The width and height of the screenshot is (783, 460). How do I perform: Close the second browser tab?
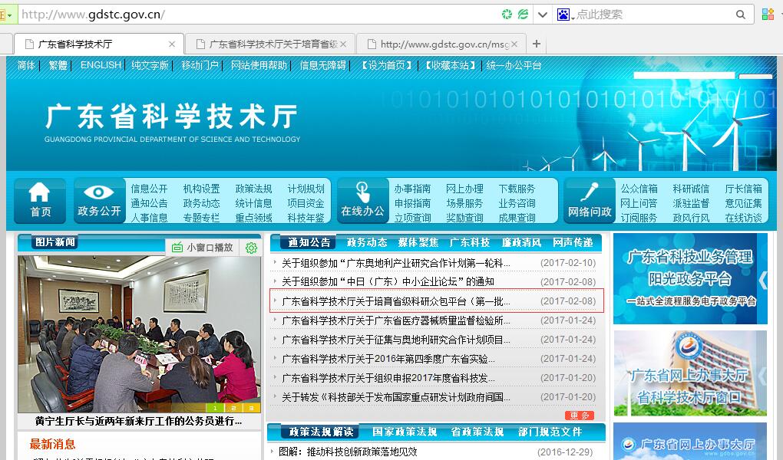[x=342, y=44]
